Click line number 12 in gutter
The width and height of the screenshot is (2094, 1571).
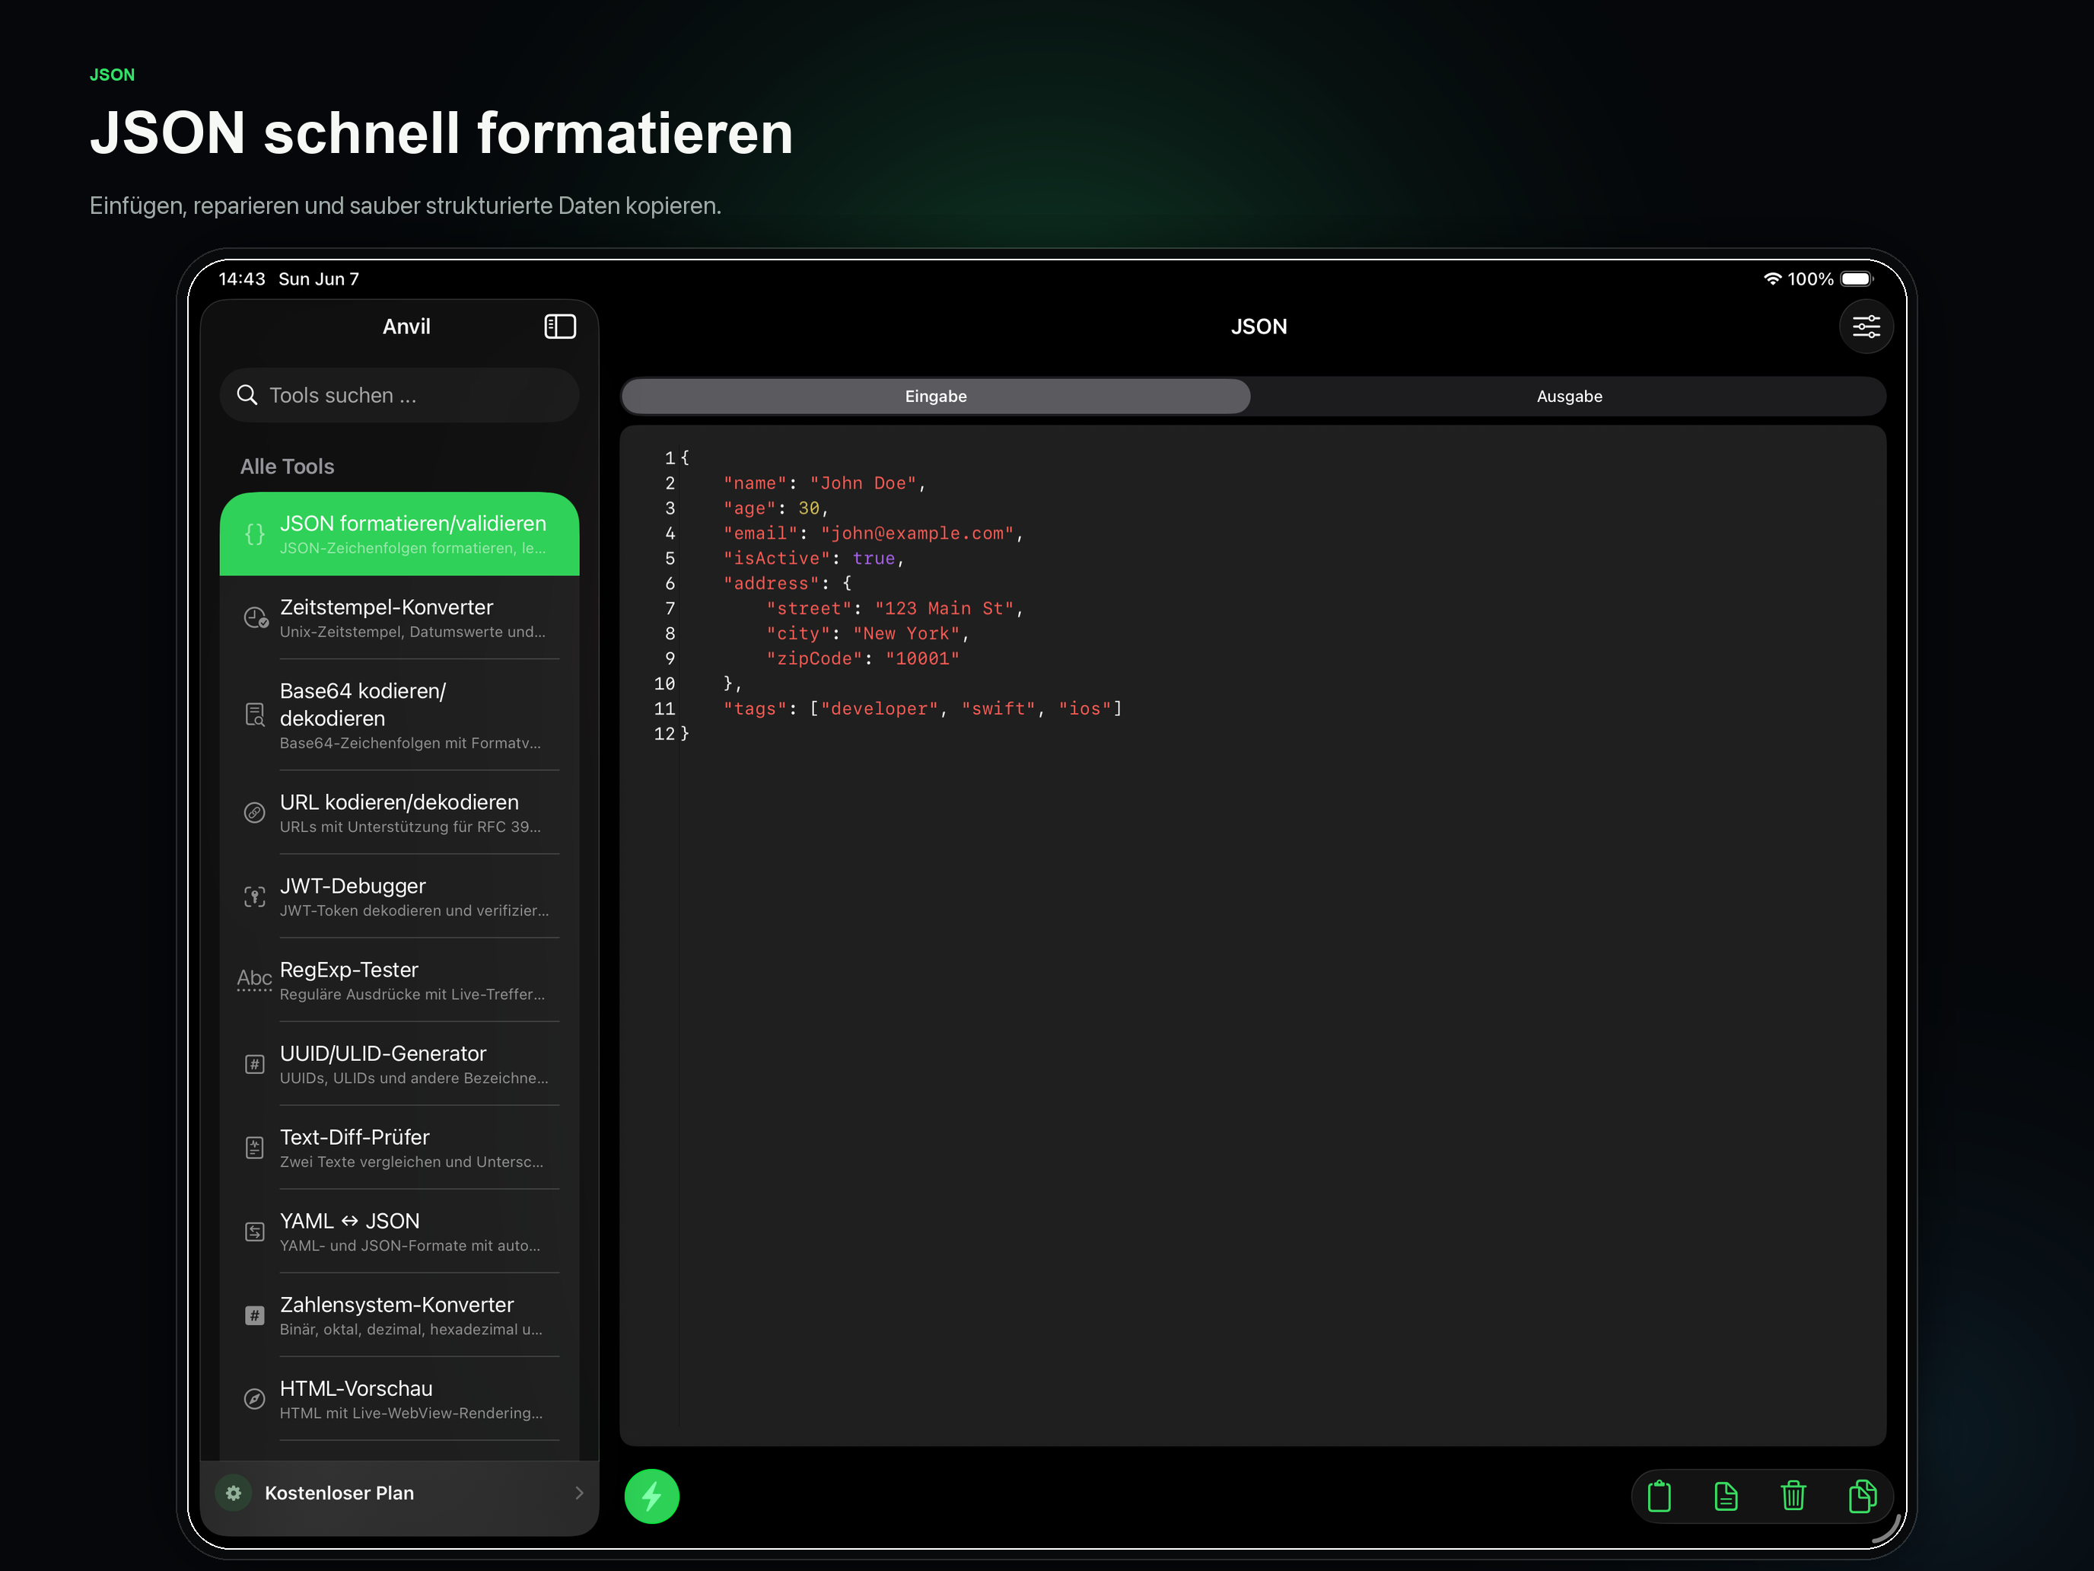[664, 734]
